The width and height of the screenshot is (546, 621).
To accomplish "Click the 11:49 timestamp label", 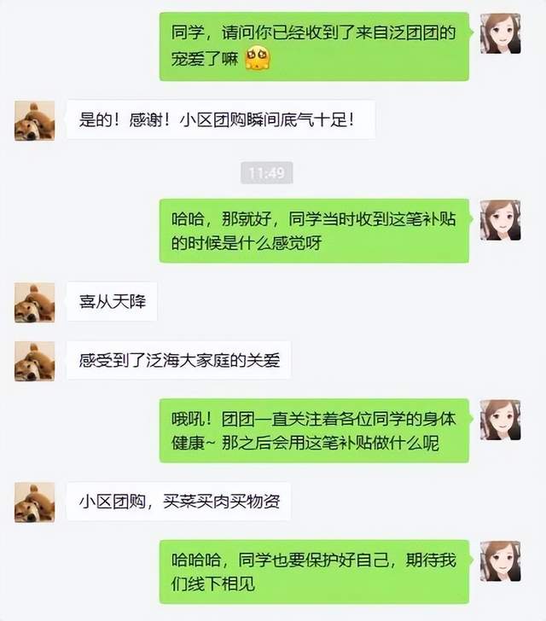I will (x=267, y=172).
